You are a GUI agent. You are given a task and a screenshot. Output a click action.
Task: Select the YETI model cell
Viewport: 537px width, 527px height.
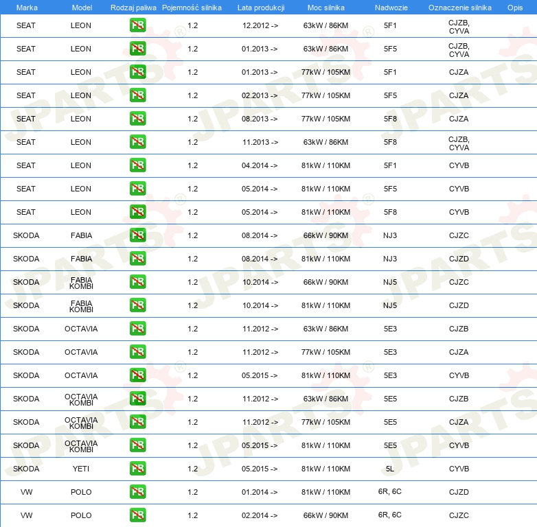click(x=81, y=469)
